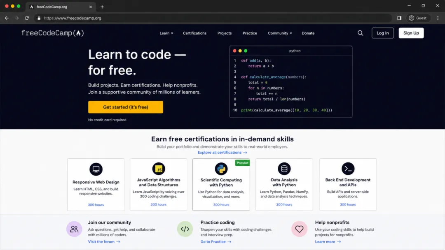Open the Responsive Web Design card title

[x=96, y=182]
